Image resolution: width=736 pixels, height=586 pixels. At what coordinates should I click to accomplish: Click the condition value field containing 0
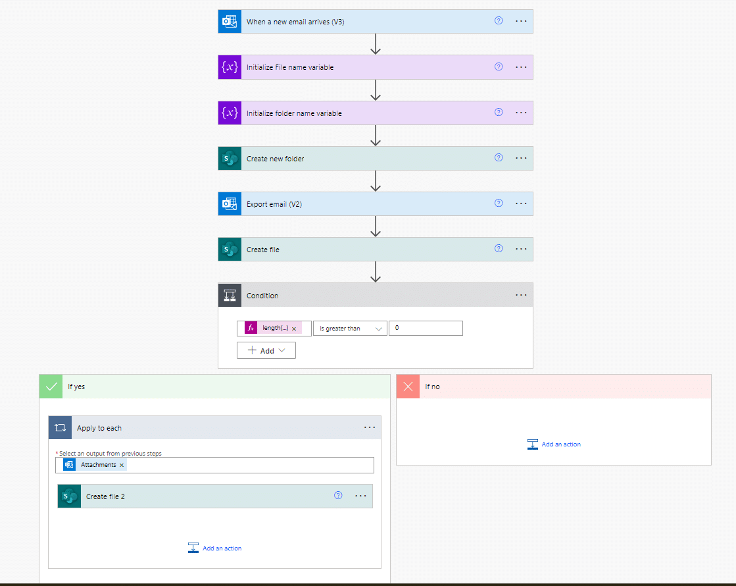(426, 328)
